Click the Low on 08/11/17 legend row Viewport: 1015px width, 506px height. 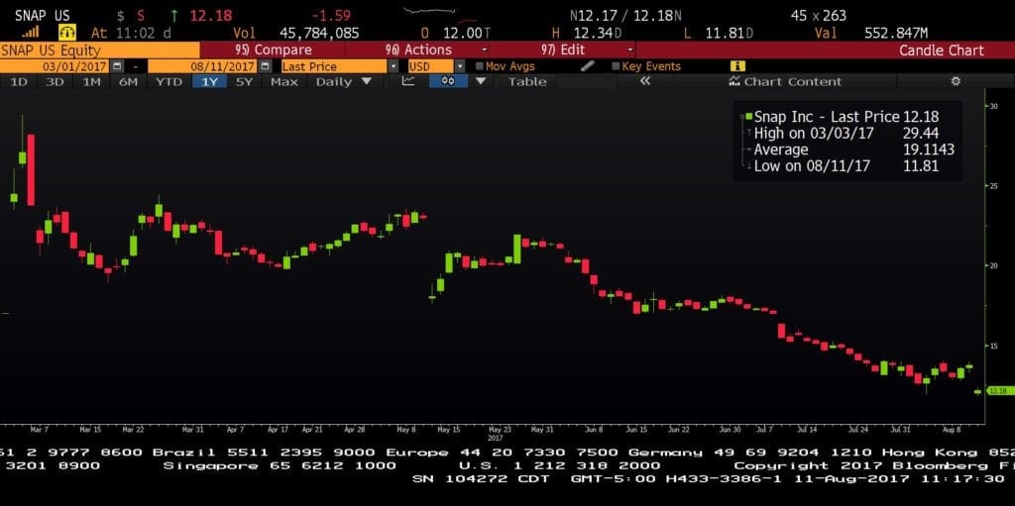[x=846, y=165]
